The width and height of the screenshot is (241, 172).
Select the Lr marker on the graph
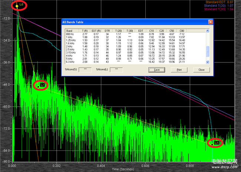click(39, 86)
